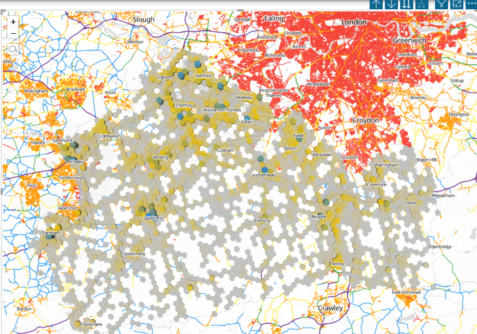Zoom in on the map
Image resolution: width=477 pixels, height=334 pixels.
coord(13,22)
